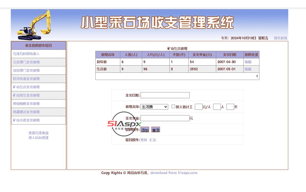Click the 数据处理 column header
Viewport: 306px width, 192px height.
(x=251, y=55)
